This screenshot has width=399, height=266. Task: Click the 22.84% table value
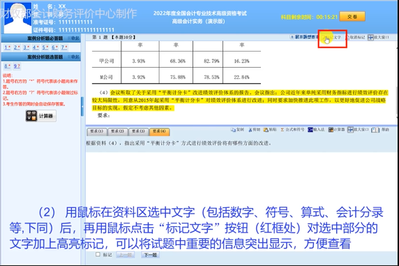pos(242,77)
